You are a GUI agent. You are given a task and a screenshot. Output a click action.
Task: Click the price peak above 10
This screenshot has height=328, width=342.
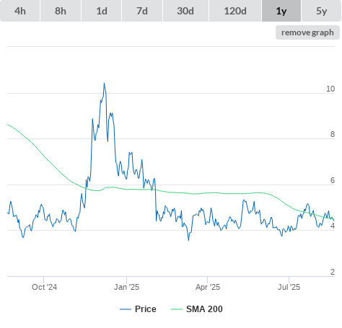104,84
